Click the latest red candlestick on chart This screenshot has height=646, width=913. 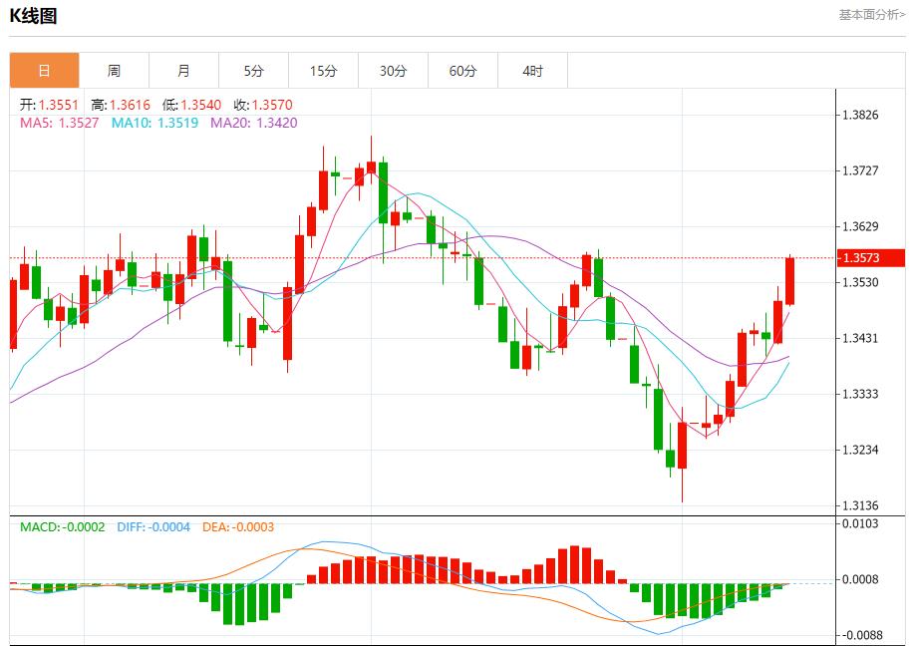tap(789, 280)
